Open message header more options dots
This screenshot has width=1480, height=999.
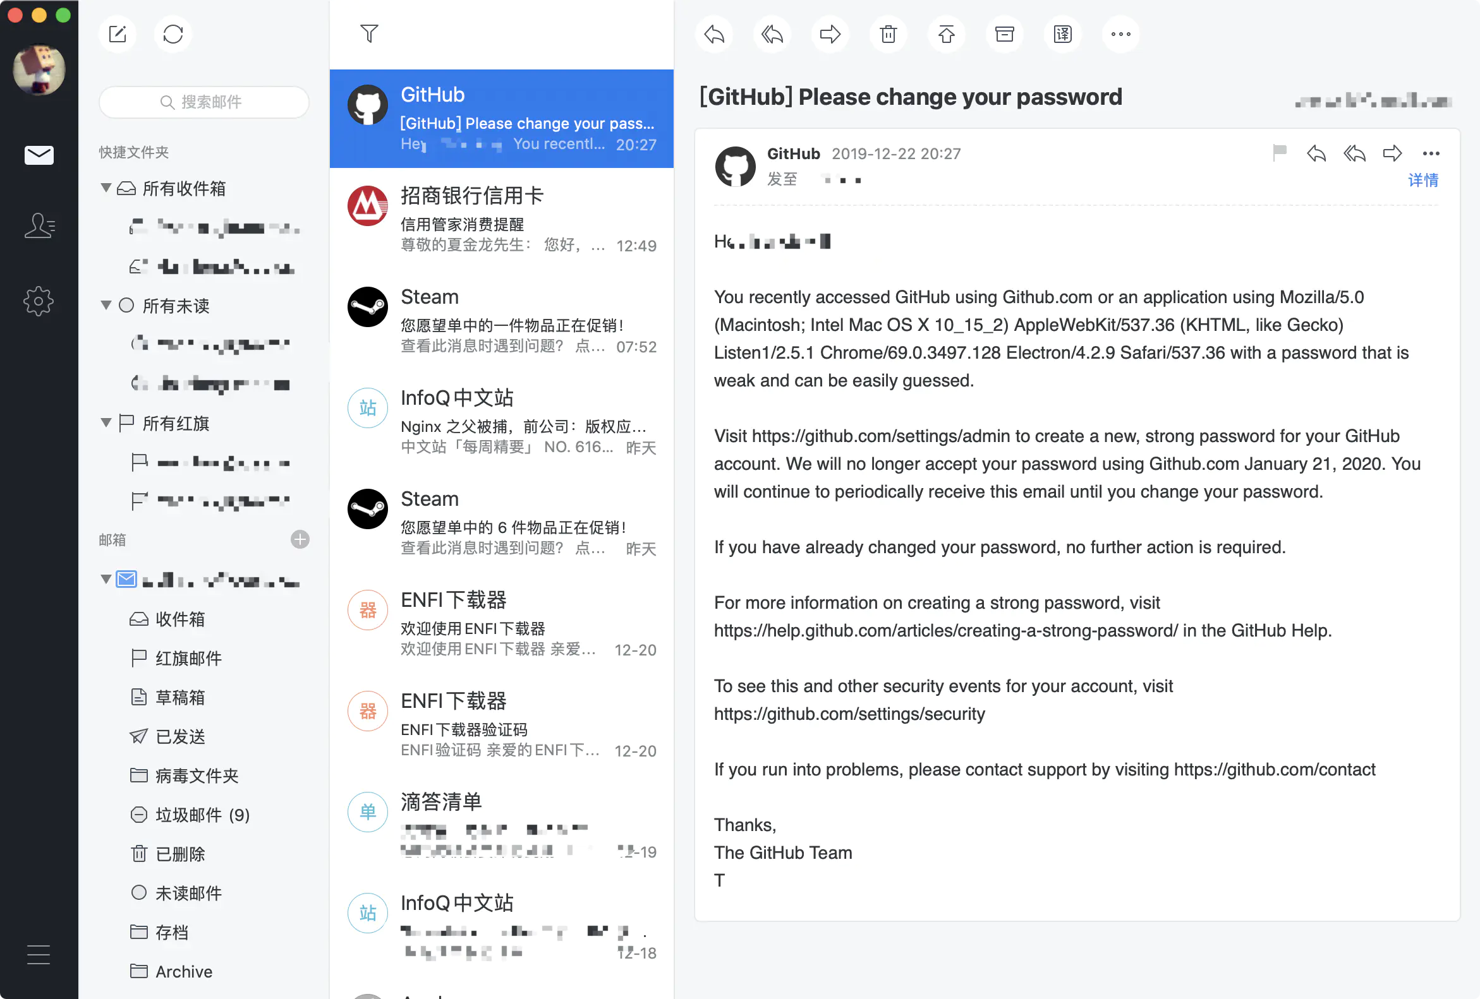(1431, 153)
